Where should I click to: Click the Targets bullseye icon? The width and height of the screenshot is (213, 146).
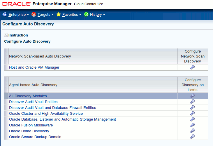(x=34, y=14)
